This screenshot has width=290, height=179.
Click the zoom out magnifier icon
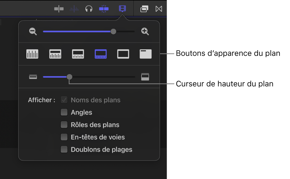click(32, 31)
